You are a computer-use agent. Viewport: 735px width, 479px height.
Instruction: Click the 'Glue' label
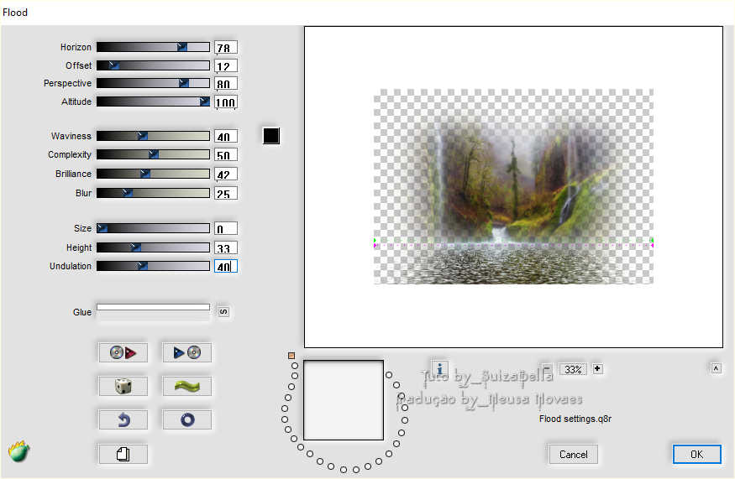pyautogui.click(x=82, y=312)
